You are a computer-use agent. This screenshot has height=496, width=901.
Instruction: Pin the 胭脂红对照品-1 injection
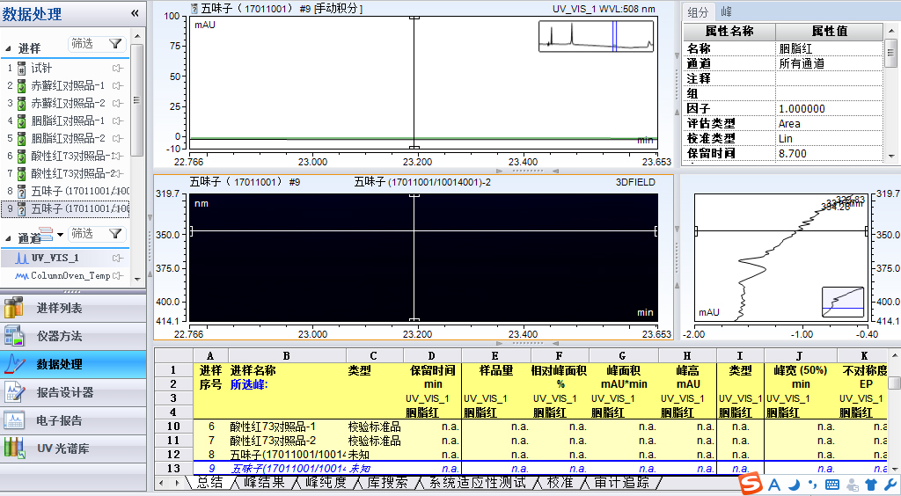tap(118, 121)
